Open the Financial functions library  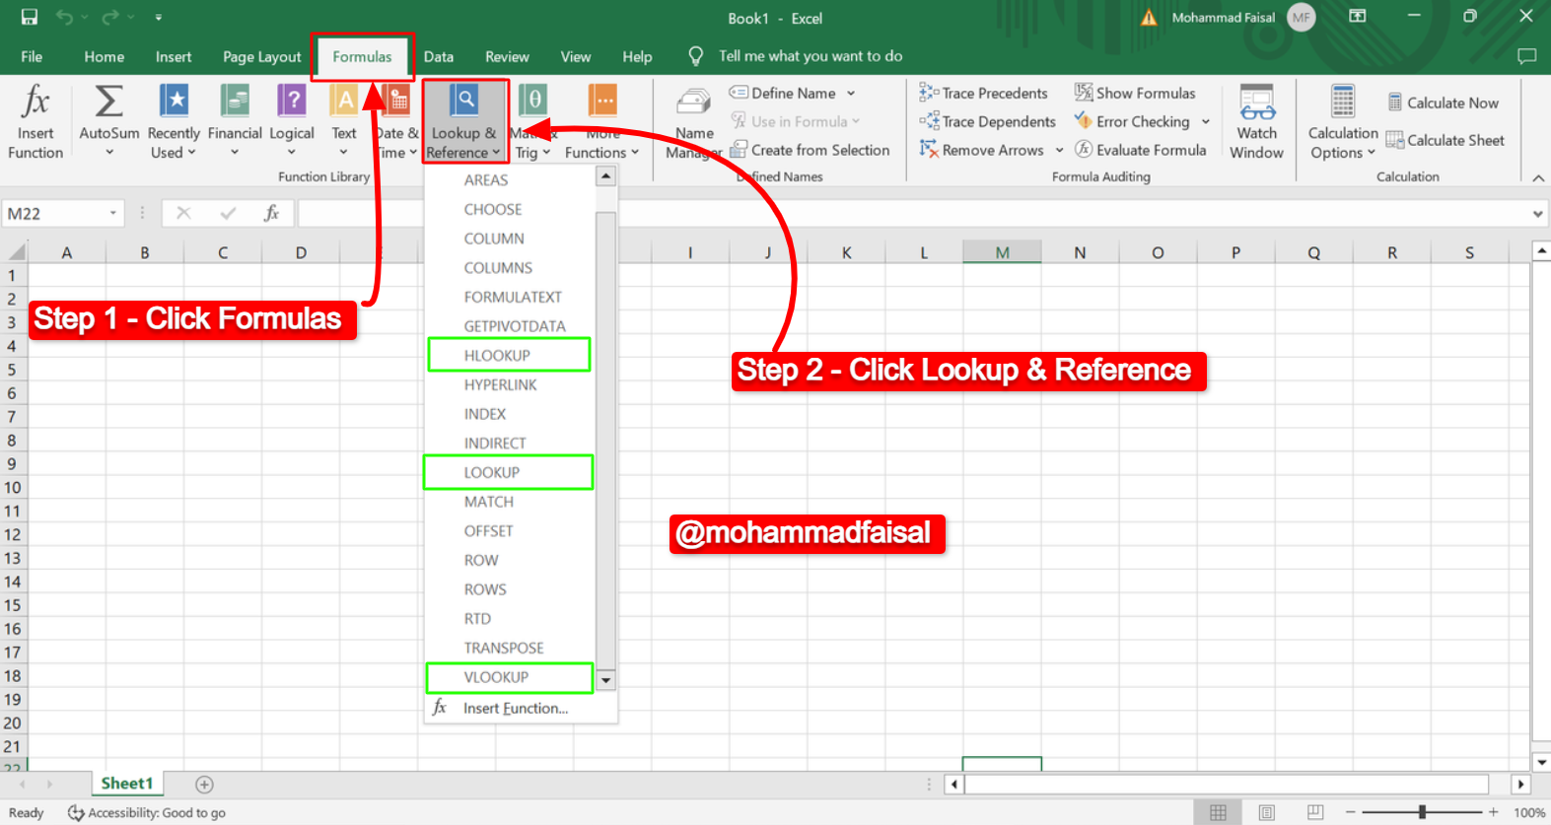[x=235, y=122]
